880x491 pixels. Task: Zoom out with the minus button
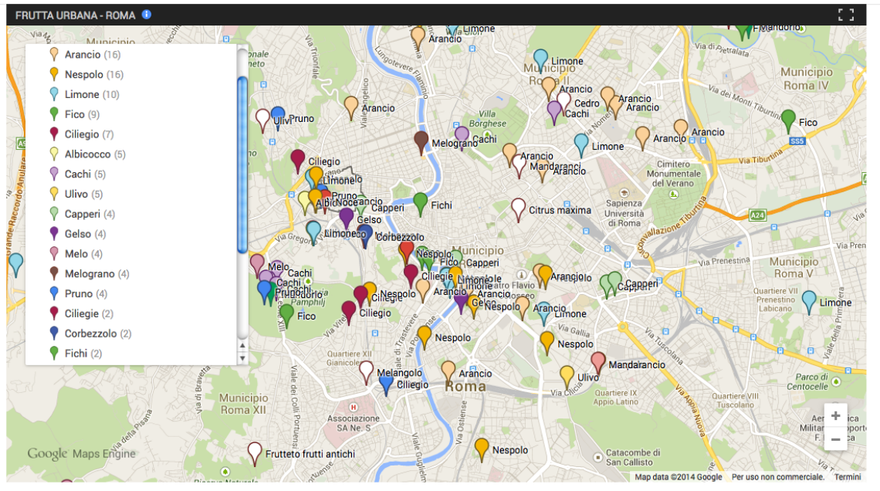pos(835,439)
